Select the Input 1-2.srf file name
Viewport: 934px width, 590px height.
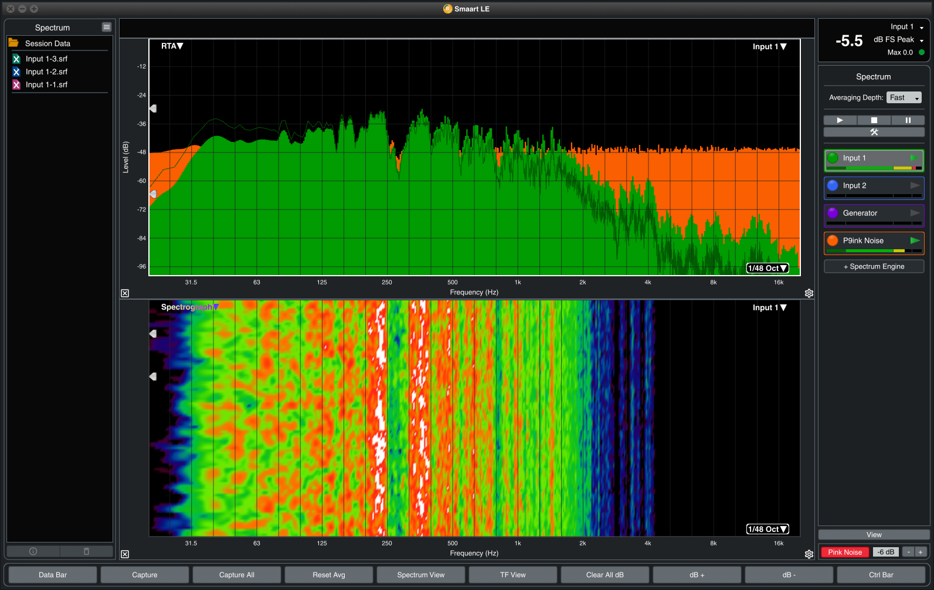tap(46, 72)
